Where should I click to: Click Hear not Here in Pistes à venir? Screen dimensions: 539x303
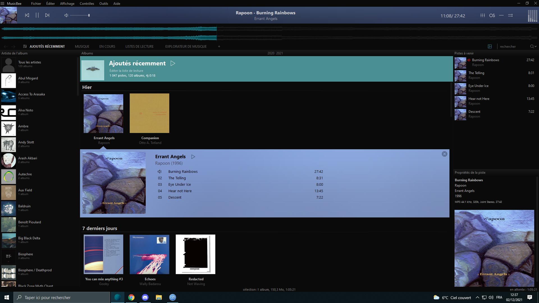pos(495,101)
